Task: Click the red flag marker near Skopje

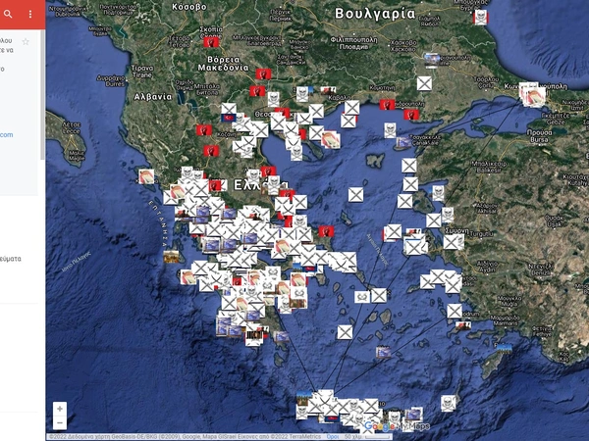Action: tap(211, 44)
